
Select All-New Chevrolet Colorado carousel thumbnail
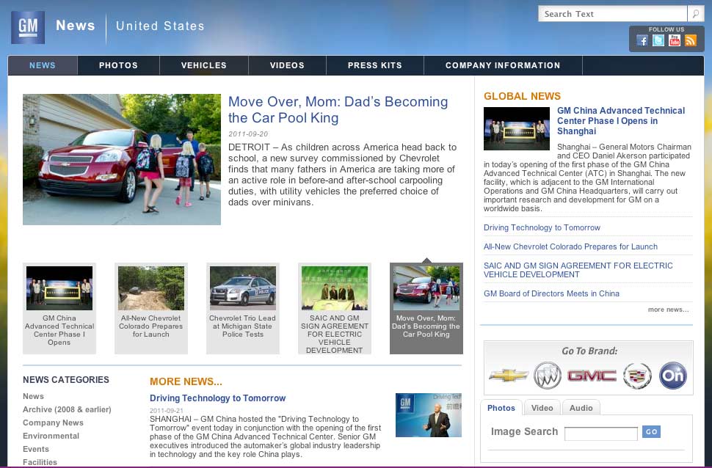point(151,308)
